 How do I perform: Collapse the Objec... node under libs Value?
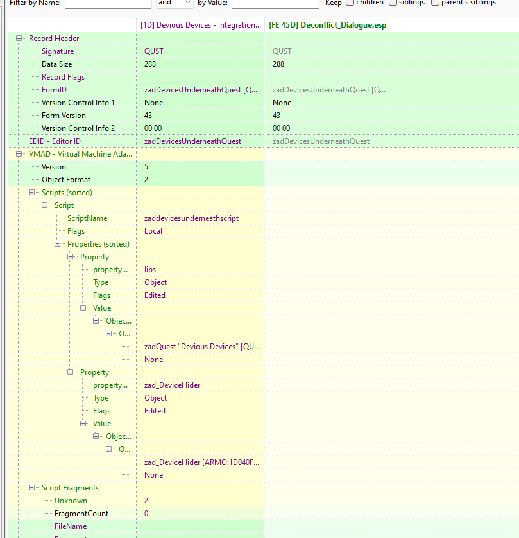pyautogui.click(x=96, y=321)
